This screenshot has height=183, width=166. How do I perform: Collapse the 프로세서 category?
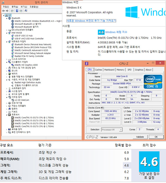[7, 115]
